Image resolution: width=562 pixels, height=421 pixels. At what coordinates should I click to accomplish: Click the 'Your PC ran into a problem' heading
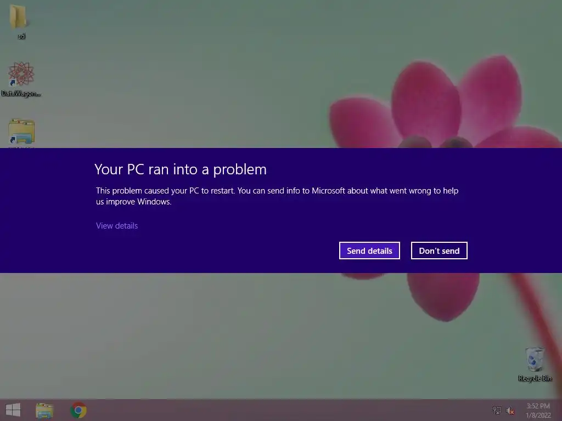click(x=181, y=169)
